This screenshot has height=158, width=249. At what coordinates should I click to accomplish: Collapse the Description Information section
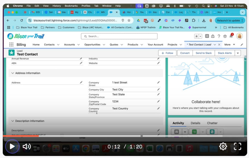pos(13,121)
